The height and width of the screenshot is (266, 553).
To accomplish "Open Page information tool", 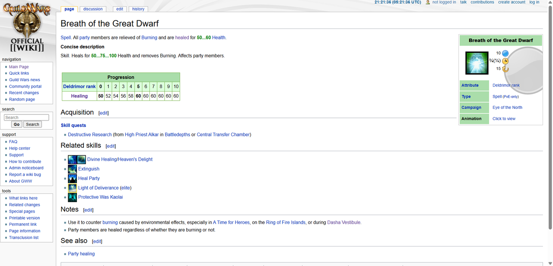I will coord(25,231).
